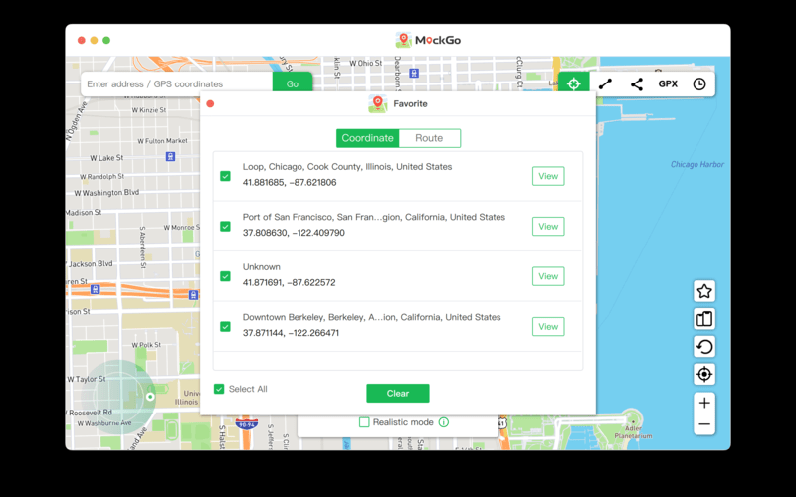Center map on current location
796x497 pixels.
pyautogui.click(x=704, y=375)
